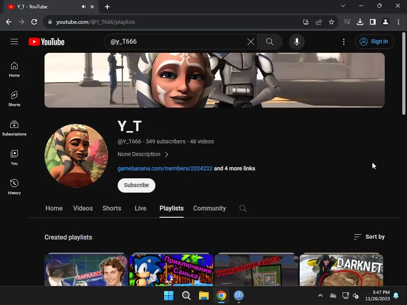Mute the tab via speaker icon
Screen dimensions: 407x305
[x=83, y=7]
